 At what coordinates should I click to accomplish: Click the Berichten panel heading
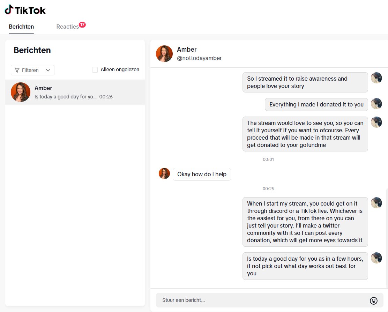pos(32,50)
